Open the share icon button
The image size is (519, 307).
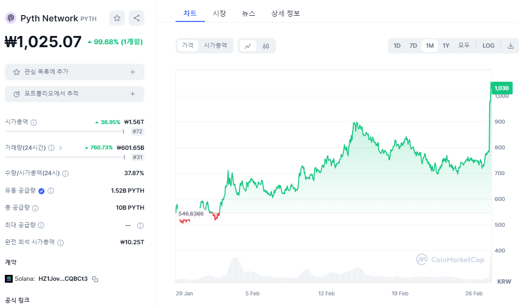(x=137, y=18)
